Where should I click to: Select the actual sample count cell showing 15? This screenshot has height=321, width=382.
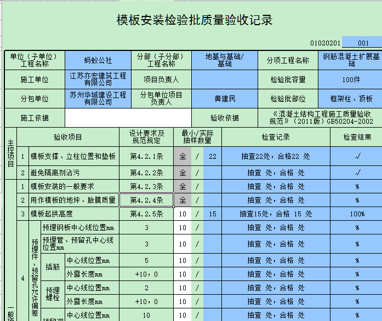pyautogui.click(x=213, y=214)
